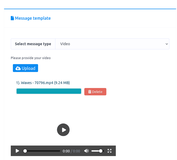The image size is (177, 160).
Task: Mute the video with speaker icon
Action: tap(86, 151)
